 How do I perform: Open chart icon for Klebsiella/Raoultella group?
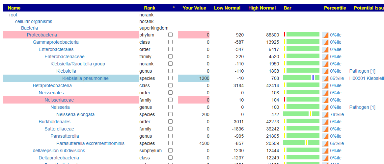pos(325,64)
